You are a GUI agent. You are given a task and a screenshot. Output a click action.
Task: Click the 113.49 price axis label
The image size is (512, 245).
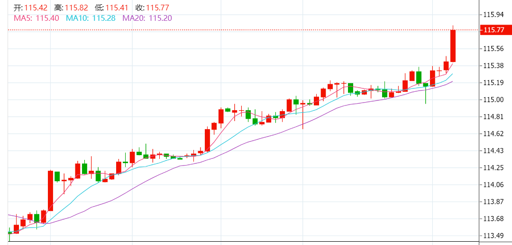point(493,236)
